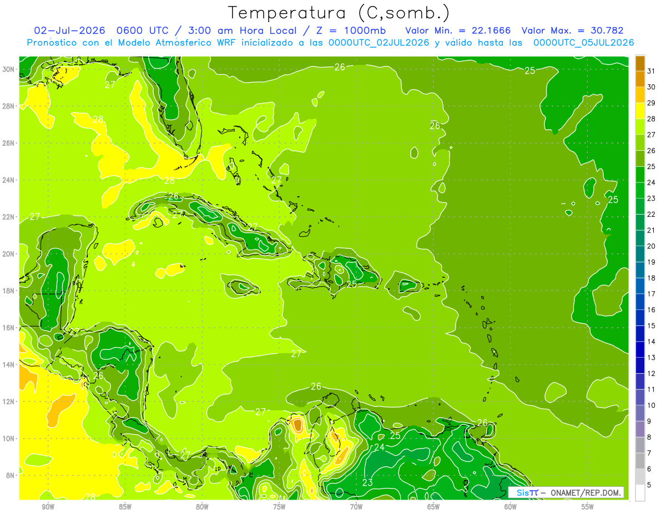Click the "0000UTC_02JUL2026" initialization time
666x514 pixels.
[379, 43]
